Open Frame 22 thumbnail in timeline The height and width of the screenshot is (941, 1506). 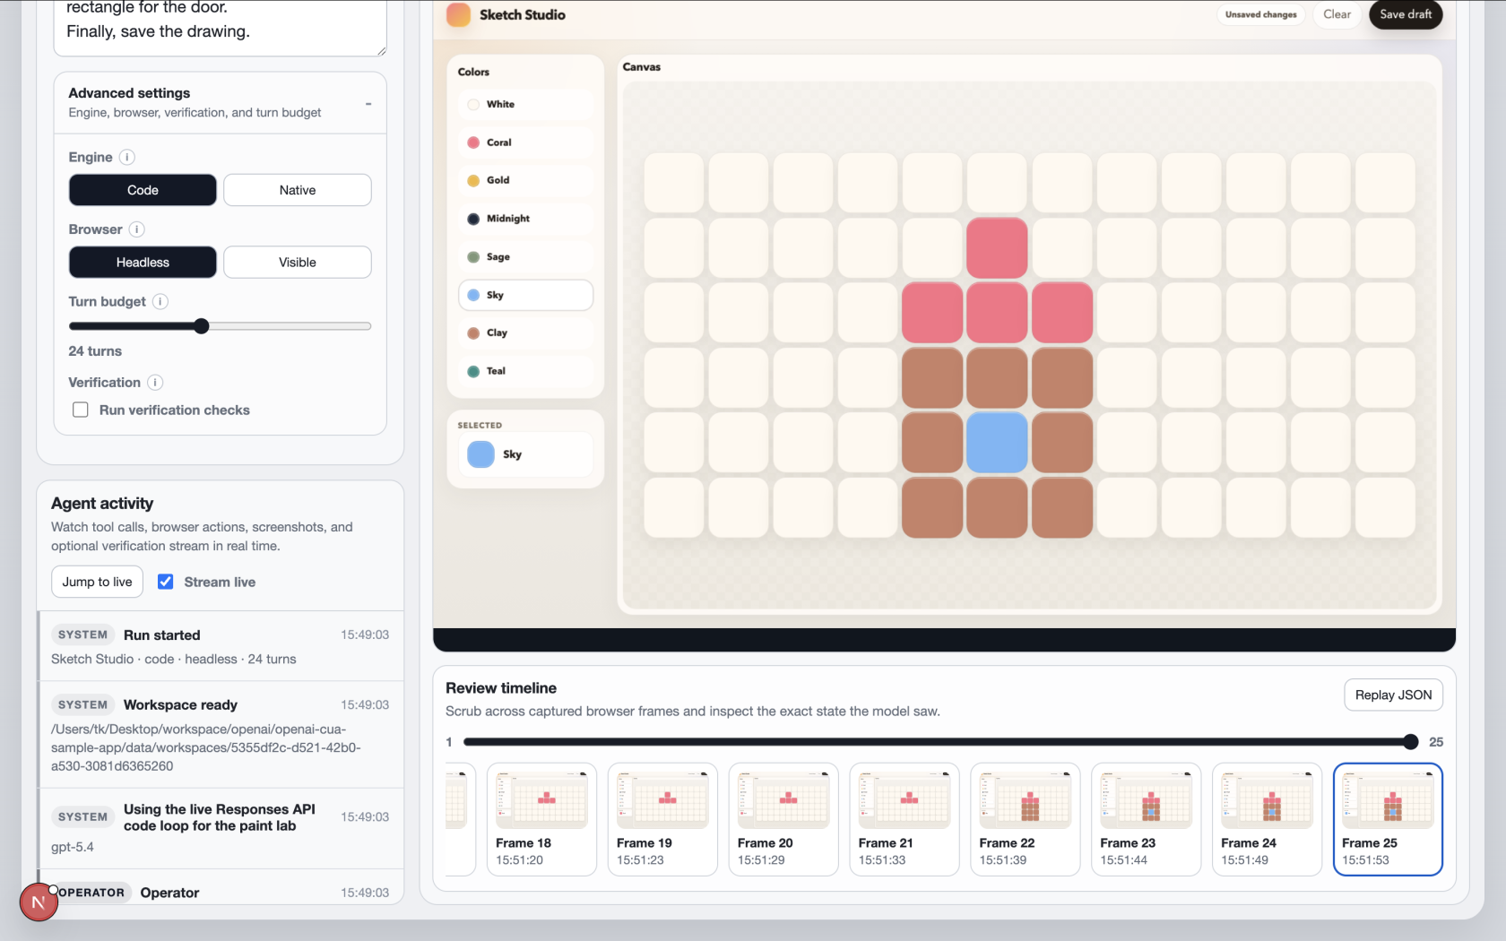pyautogui.click(x=1025, y=819)
